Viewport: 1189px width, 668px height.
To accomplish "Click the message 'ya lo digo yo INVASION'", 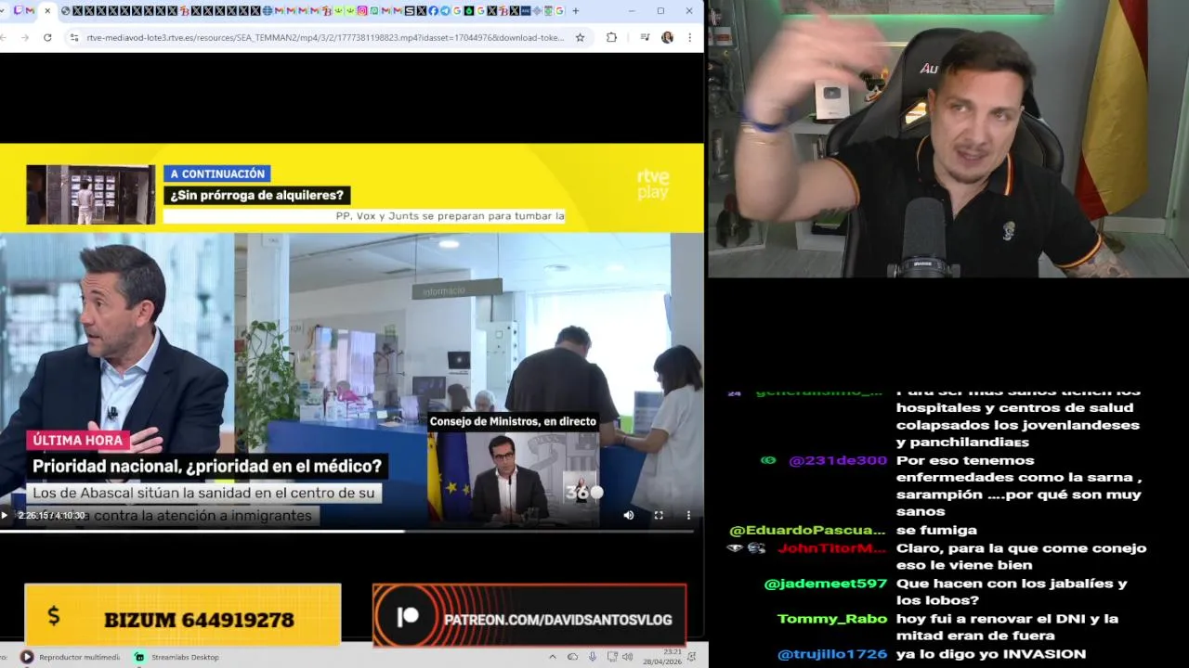I will point(991,654).
